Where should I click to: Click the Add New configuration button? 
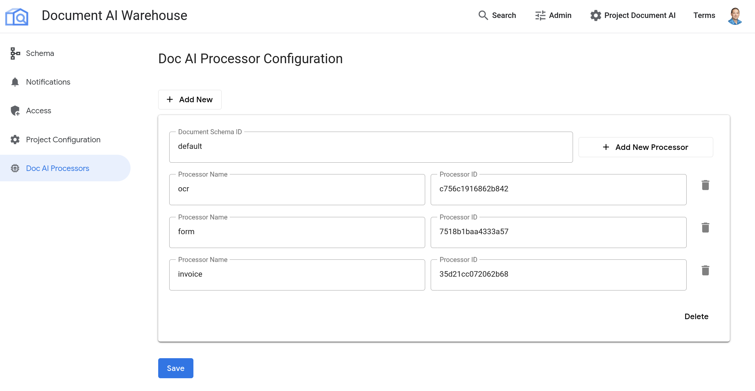tap(190, 99)
